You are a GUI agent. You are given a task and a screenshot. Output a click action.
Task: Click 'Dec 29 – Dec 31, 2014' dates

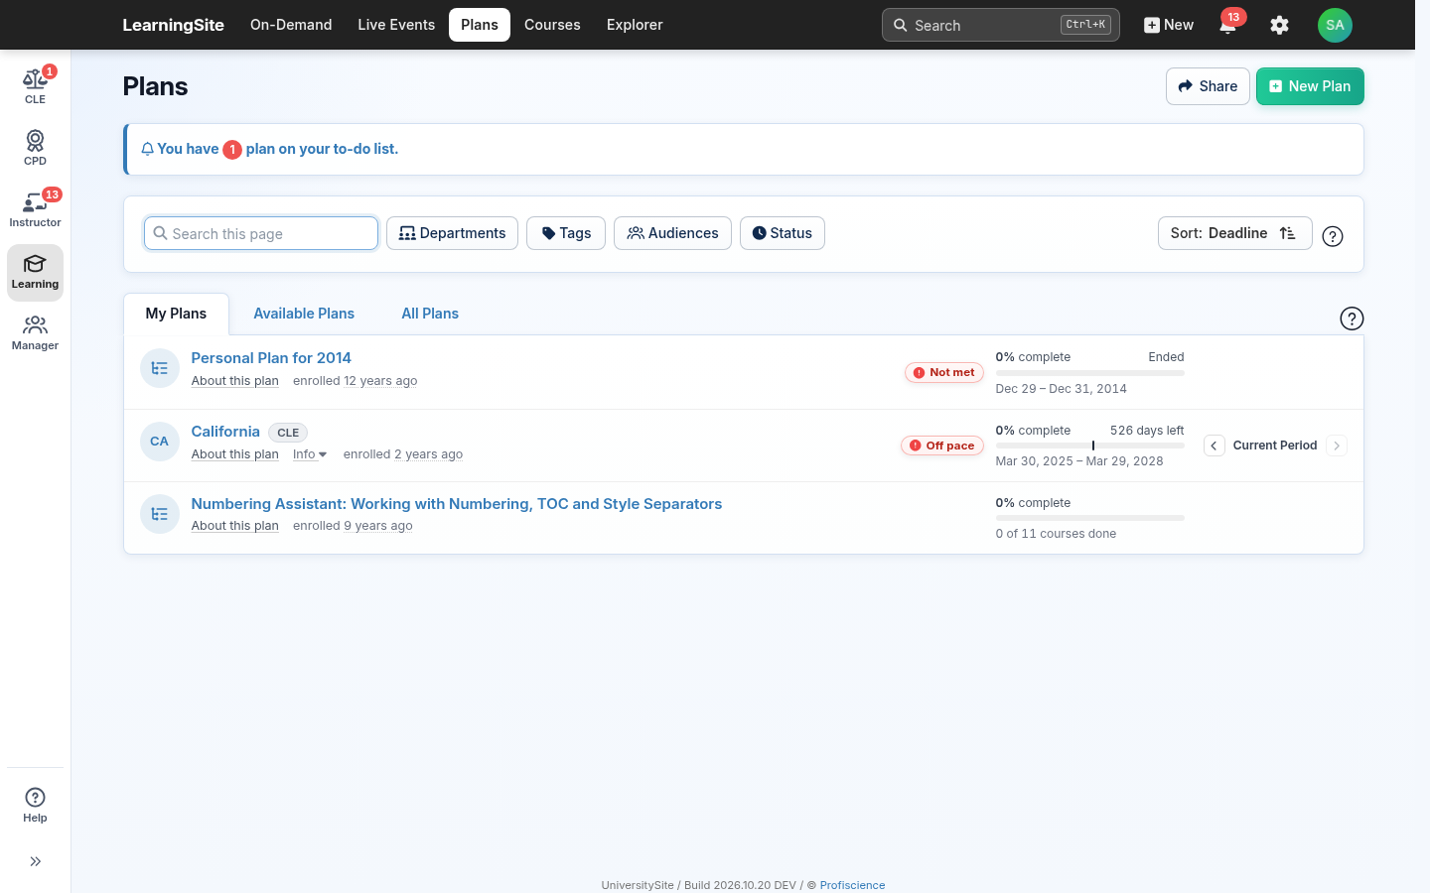point(1062,389)
